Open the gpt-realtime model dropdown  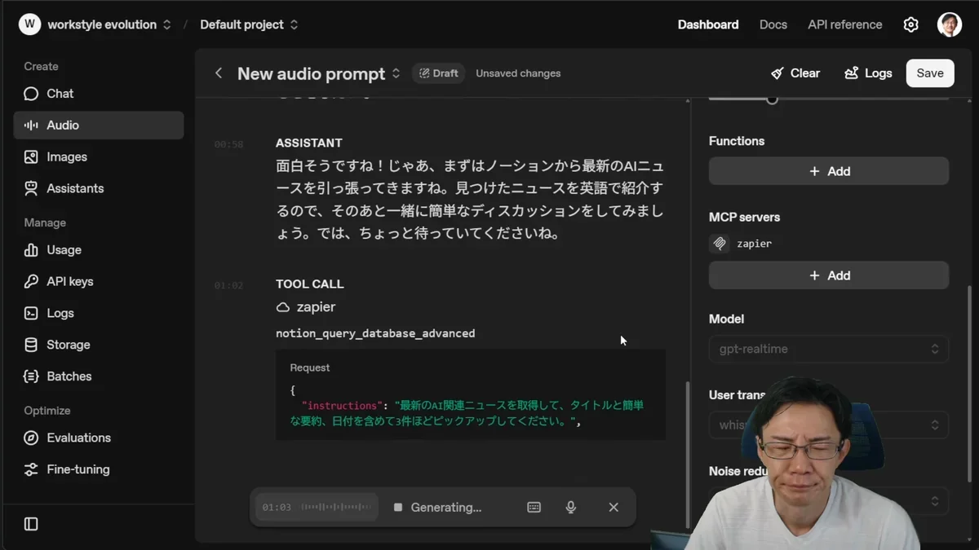[829, 349]
